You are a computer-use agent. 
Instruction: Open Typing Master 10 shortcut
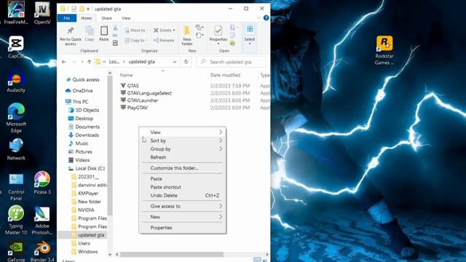16,221
